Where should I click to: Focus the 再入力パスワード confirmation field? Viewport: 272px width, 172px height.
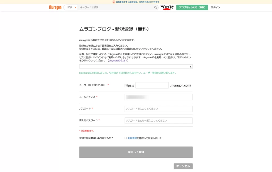pos(159,121)
